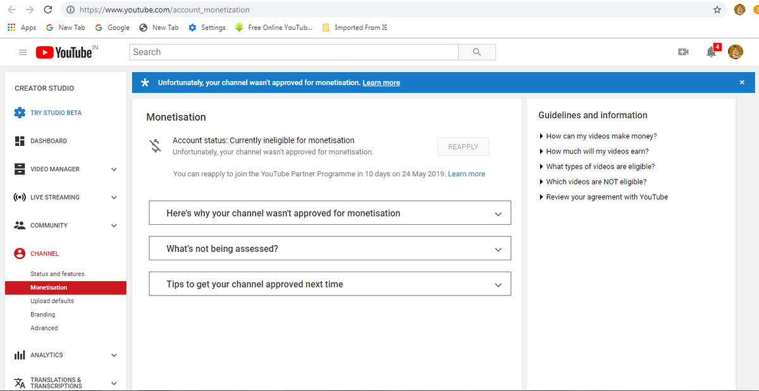Click Learn more beside 24 May 2019
Screen dimensions: 759x391
pyautogui.click(x=466, y=174)
